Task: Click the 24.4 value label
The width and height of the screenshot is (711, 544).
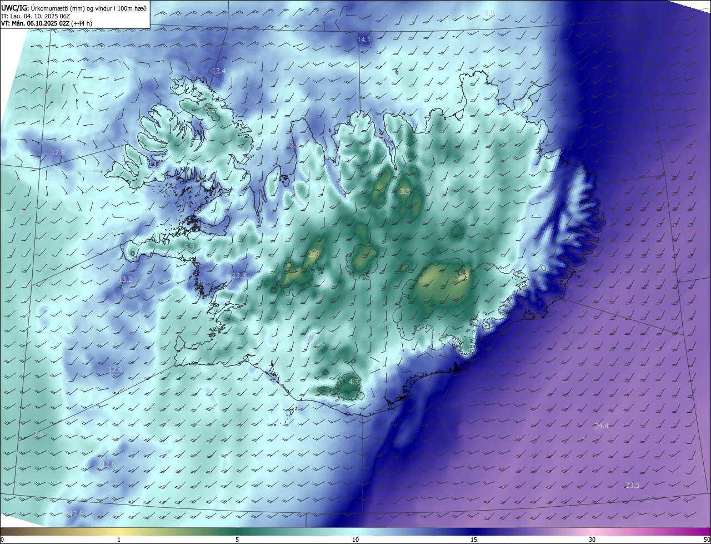Action: pyautogui.click(x=602, y=426)
